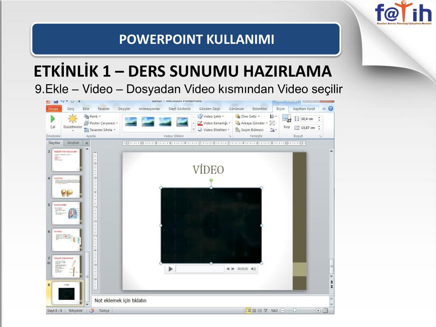Select slide 3 thumbnail
Screen dimensions: 436x327
click(67, 160)
